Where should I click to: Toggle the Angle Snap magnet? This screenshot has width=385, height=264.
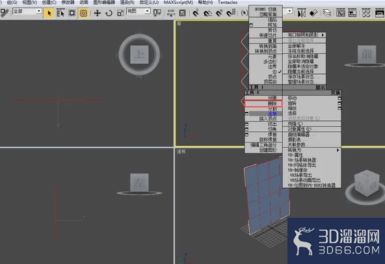pyautogui.click(x=207, y=13)
